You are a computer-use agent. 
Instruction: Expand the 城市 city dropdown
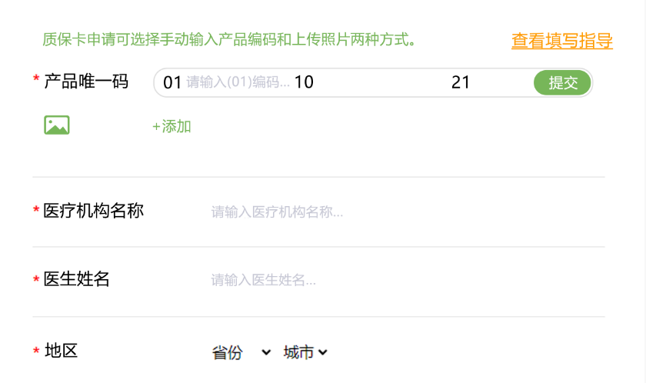tap(305, 353)
